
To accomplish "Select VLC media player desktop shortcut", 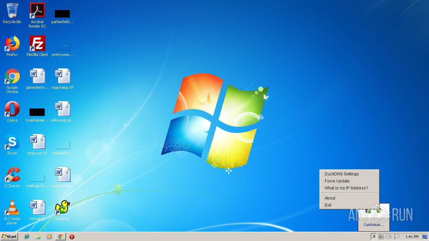I will pos(12,212).
